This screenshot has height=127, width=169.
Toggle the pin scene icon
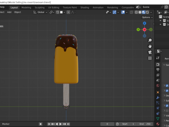tap(162, 7)
